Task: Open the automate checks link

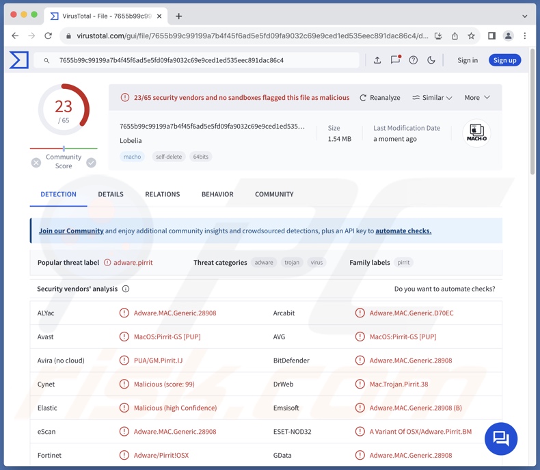Action: (403, 231)
